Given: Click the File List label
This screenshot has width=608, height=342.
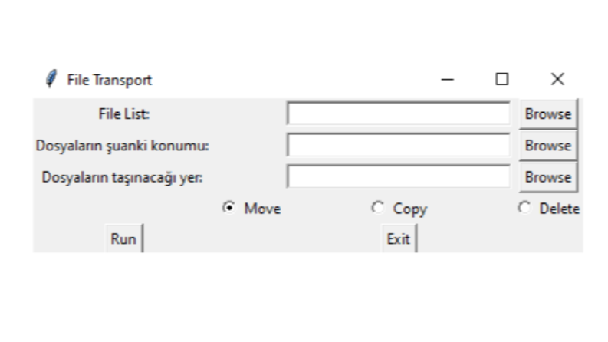Looking at the screenshot, I should coord(123,114).
